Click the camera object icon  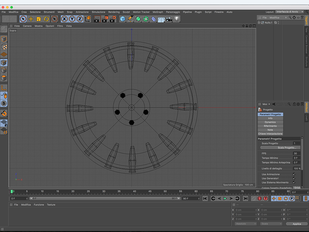(x=169, y=19)
